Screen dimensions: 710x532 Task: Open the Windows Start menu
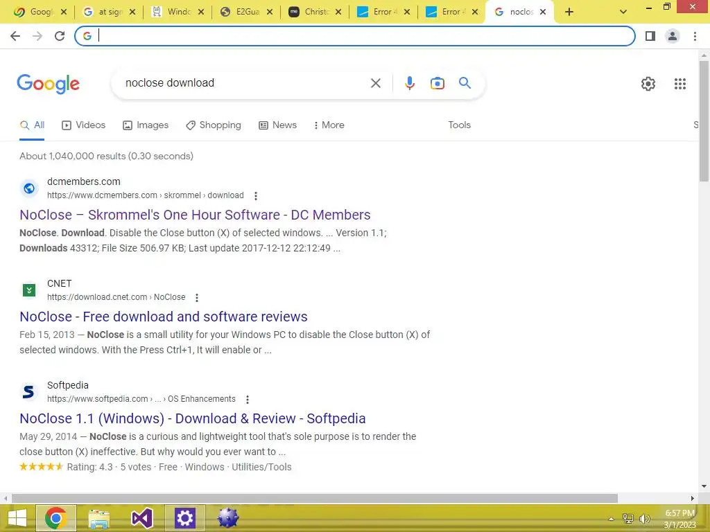[17, 518]
